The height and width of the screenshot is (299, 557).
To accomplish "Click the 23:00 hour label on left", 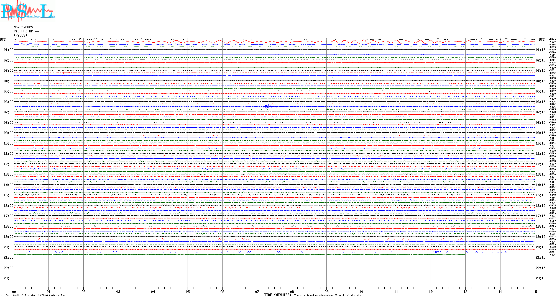I will [x=8, y=278].
